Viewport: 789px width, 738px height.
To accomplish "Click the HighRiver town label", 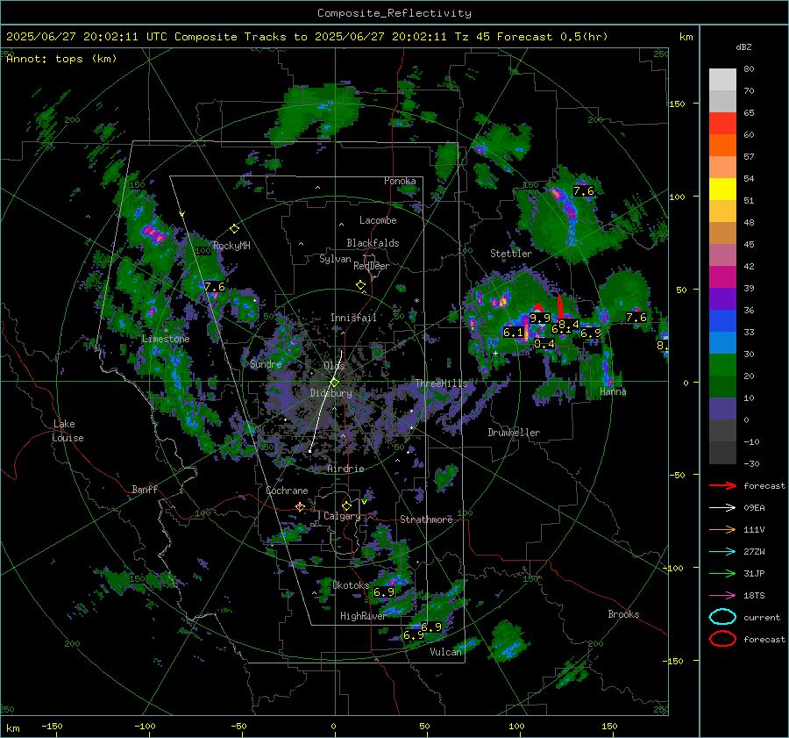I will click(x=363, y=616).
